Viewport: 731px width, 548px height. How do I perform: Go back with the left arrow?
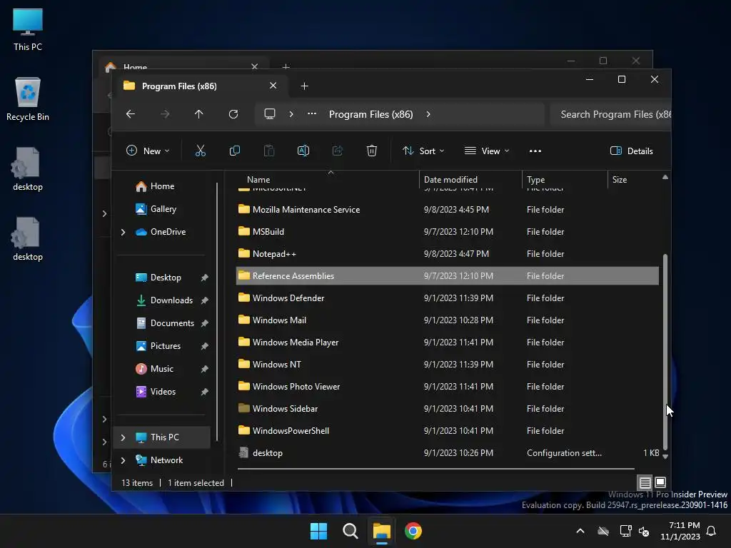coord(131,114)
